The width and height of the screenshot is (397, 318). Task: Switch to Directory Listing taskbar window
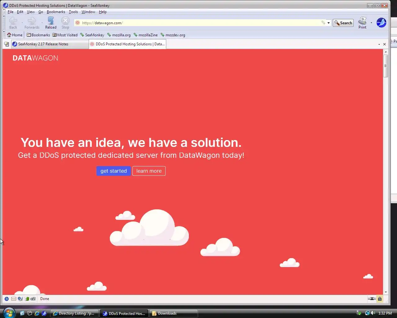[x=74, y=313]
